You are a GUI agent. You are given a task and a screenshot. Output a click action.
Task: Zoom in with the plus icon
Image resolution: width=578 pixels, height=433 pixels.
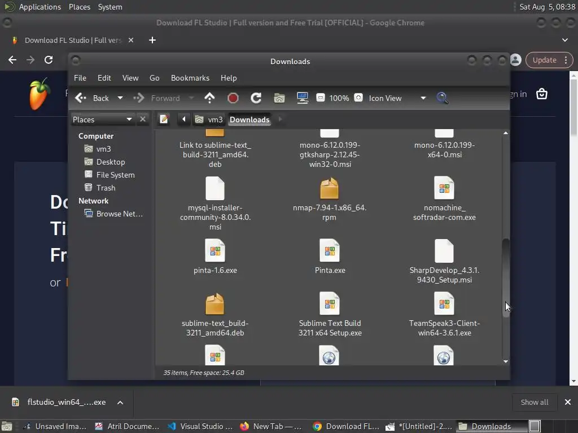pyautogui.click(x=358, y=98)
